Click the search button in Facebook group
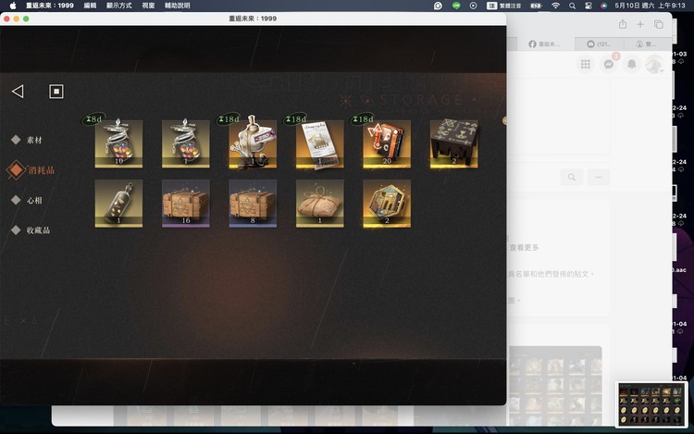 (x=572, y=177)
